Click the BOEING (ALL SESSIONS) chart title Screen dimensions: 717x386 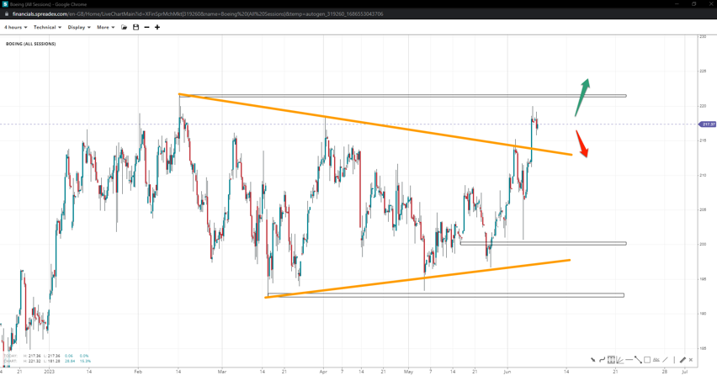[30, 44]
